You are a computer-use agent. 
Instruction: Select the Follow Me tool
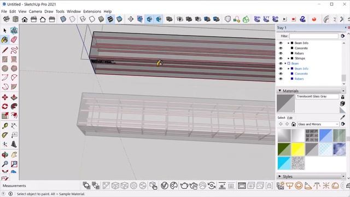[14, 106]
